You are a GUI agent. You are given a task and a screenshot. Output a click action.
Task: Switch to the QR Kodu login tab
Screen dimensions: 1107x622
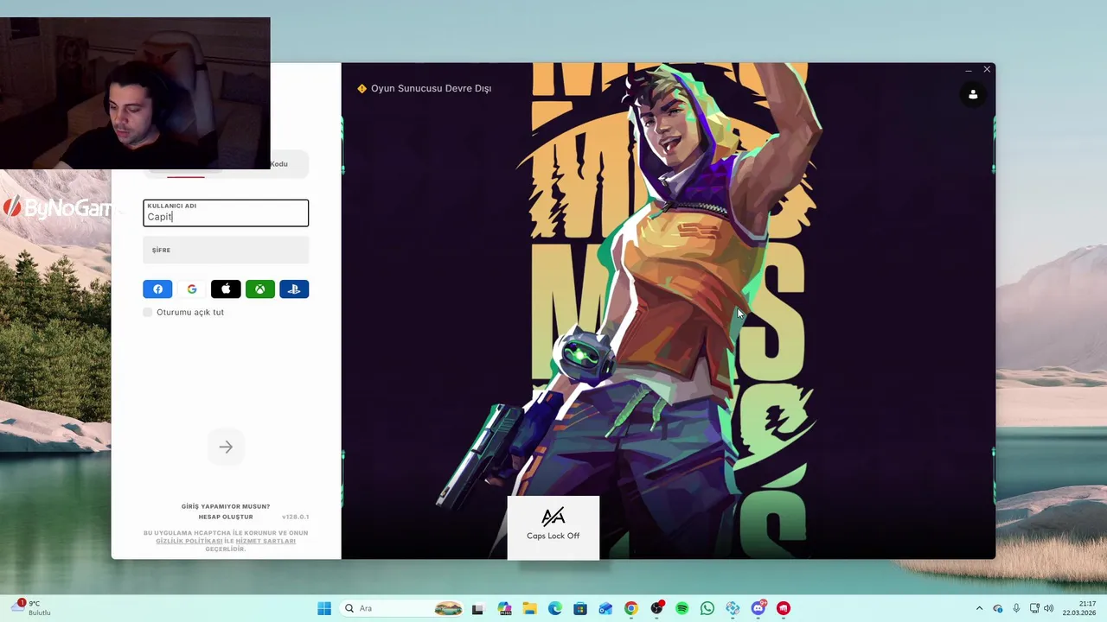[x=278, y=164]
